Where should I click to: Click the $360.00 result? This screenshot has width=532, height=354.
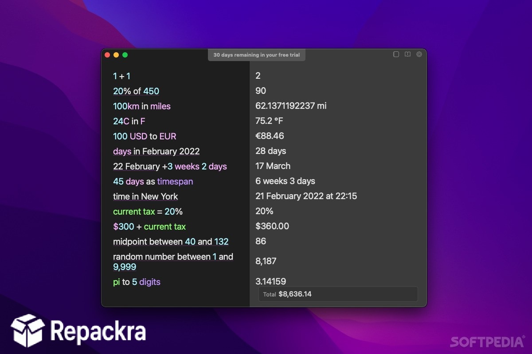coord(272,226)
